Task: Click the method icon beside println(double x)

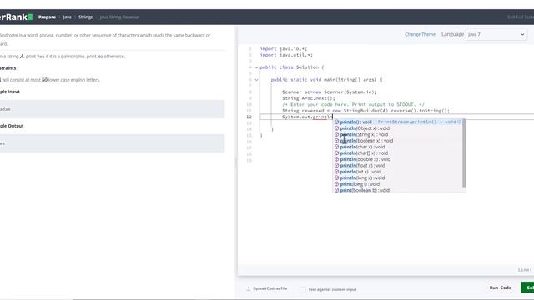Action: click(x=336, y=159)
